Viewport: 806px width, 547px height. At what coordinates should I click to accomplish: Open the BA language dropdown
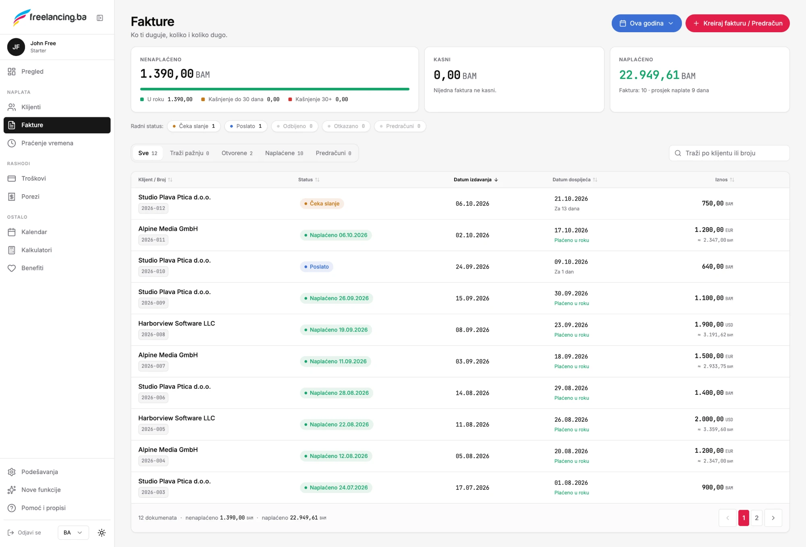tap(73, 532)
